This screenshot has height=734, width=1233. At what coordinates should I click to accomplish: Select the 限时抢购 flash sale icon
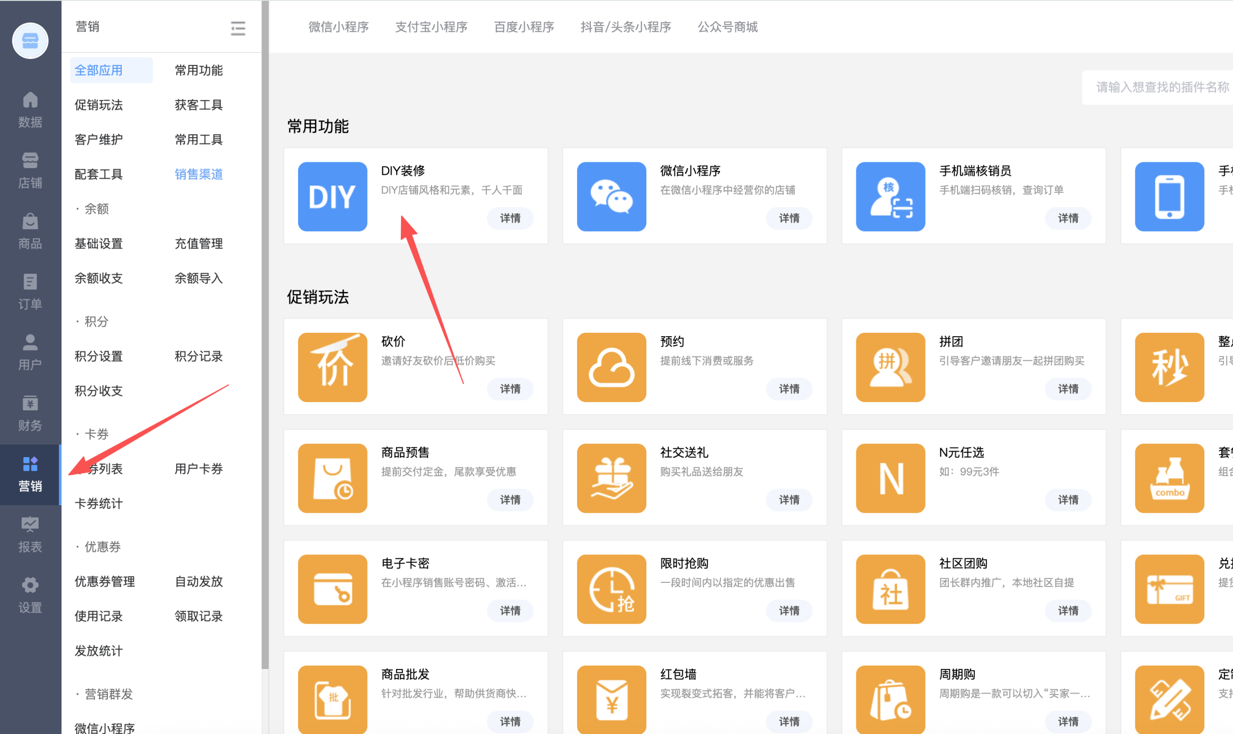point(611,589)
